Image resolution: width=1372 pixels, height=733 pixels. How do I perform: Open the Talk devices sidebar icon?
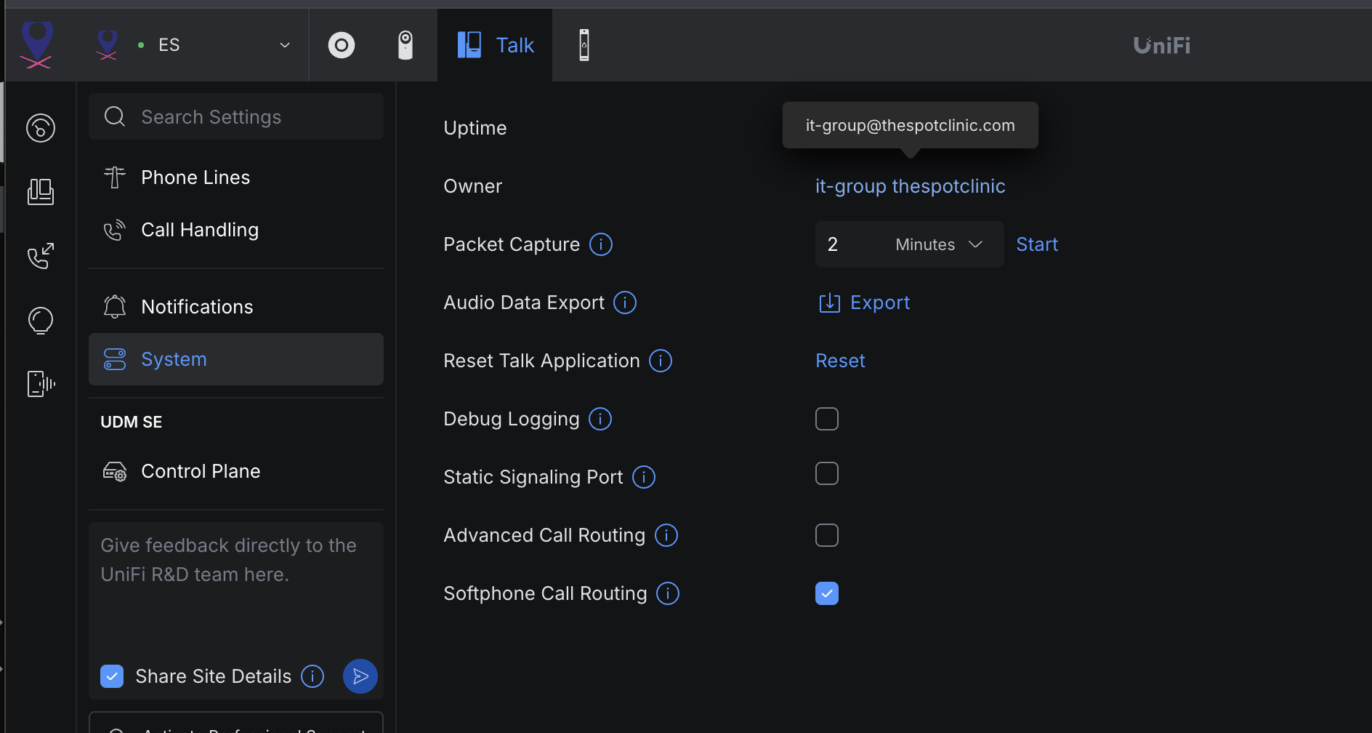pyautogui.click(x=40, y=384)
